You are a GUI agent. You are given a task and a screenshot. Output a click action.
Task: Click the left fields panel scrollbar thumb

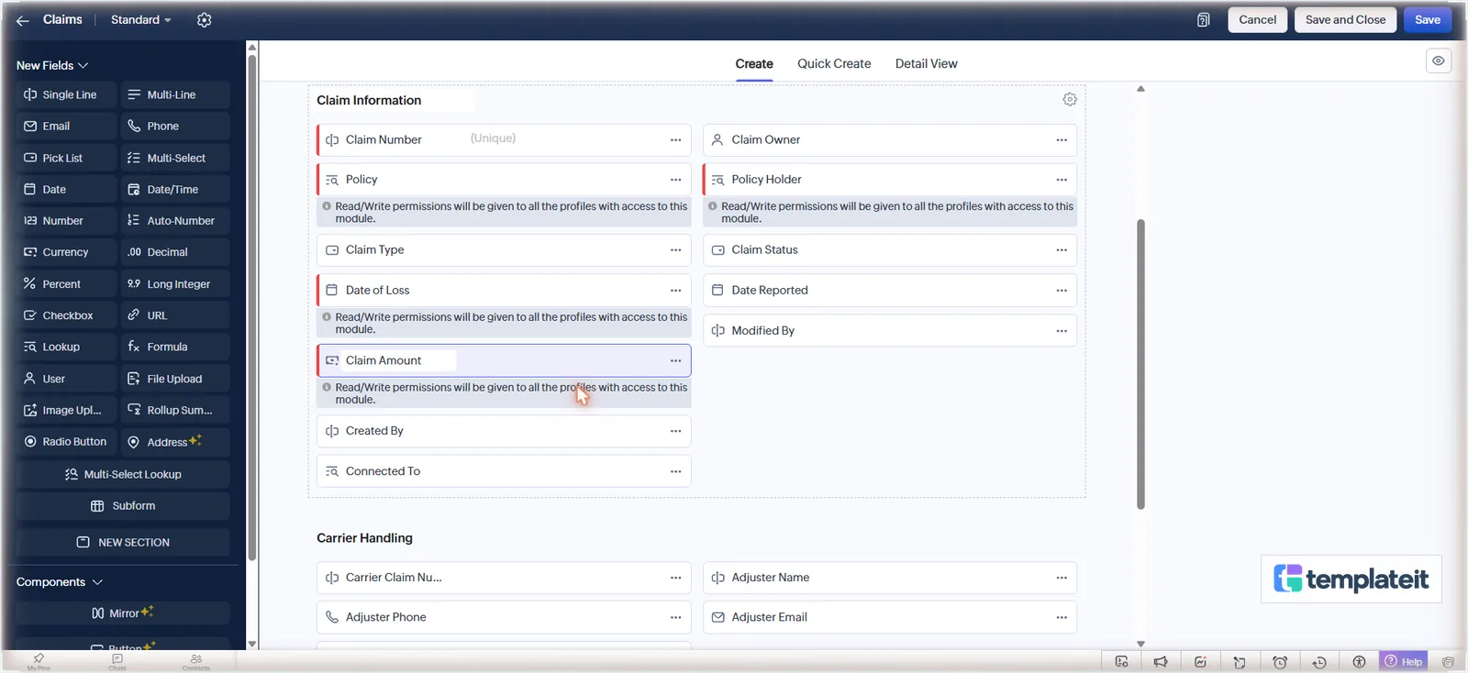click(252, 307)
